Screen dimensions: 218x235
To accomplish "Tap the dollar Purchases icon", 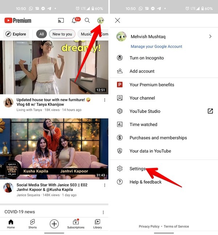I will pyautogui.click(x=120, y=138).
